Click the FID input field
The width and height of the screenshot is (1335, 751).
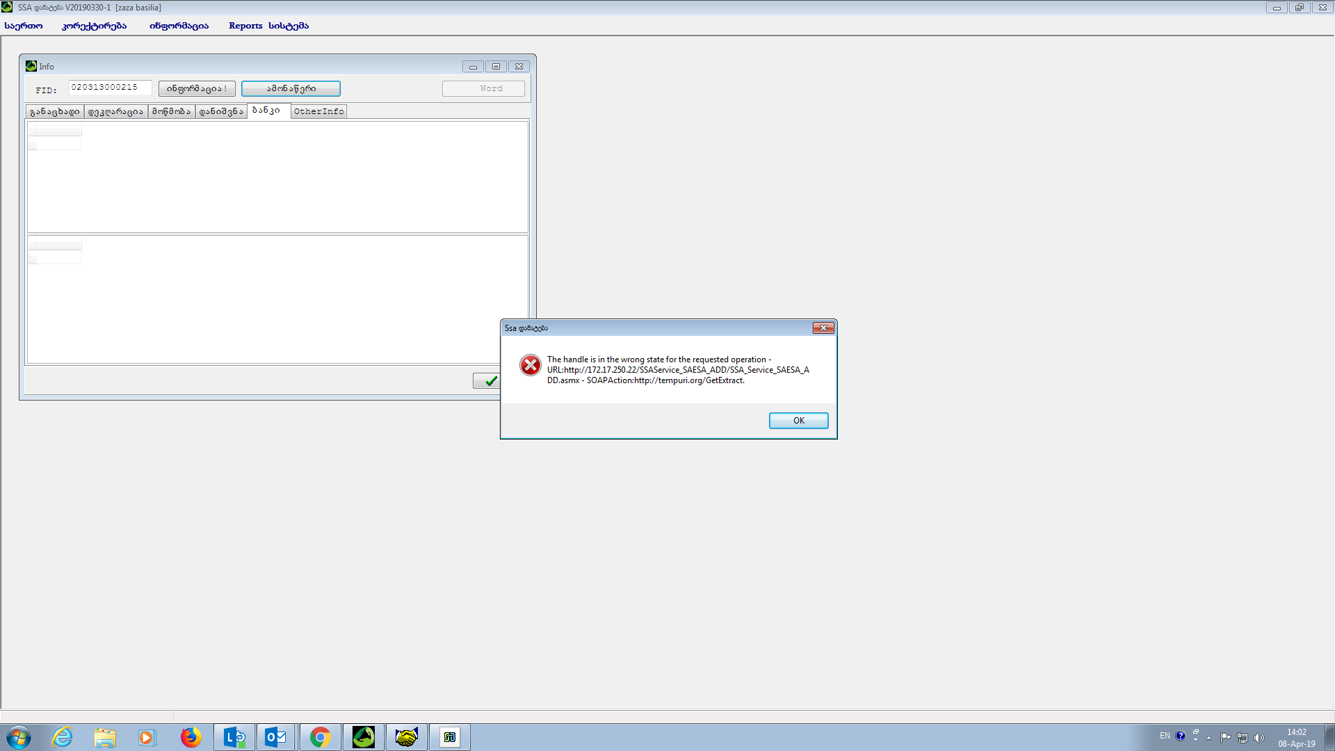coord(110,88)
